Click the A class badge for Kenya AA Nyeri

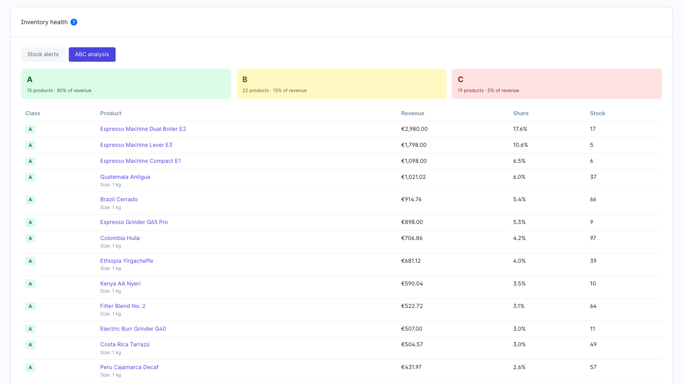(x=30, y=284)
